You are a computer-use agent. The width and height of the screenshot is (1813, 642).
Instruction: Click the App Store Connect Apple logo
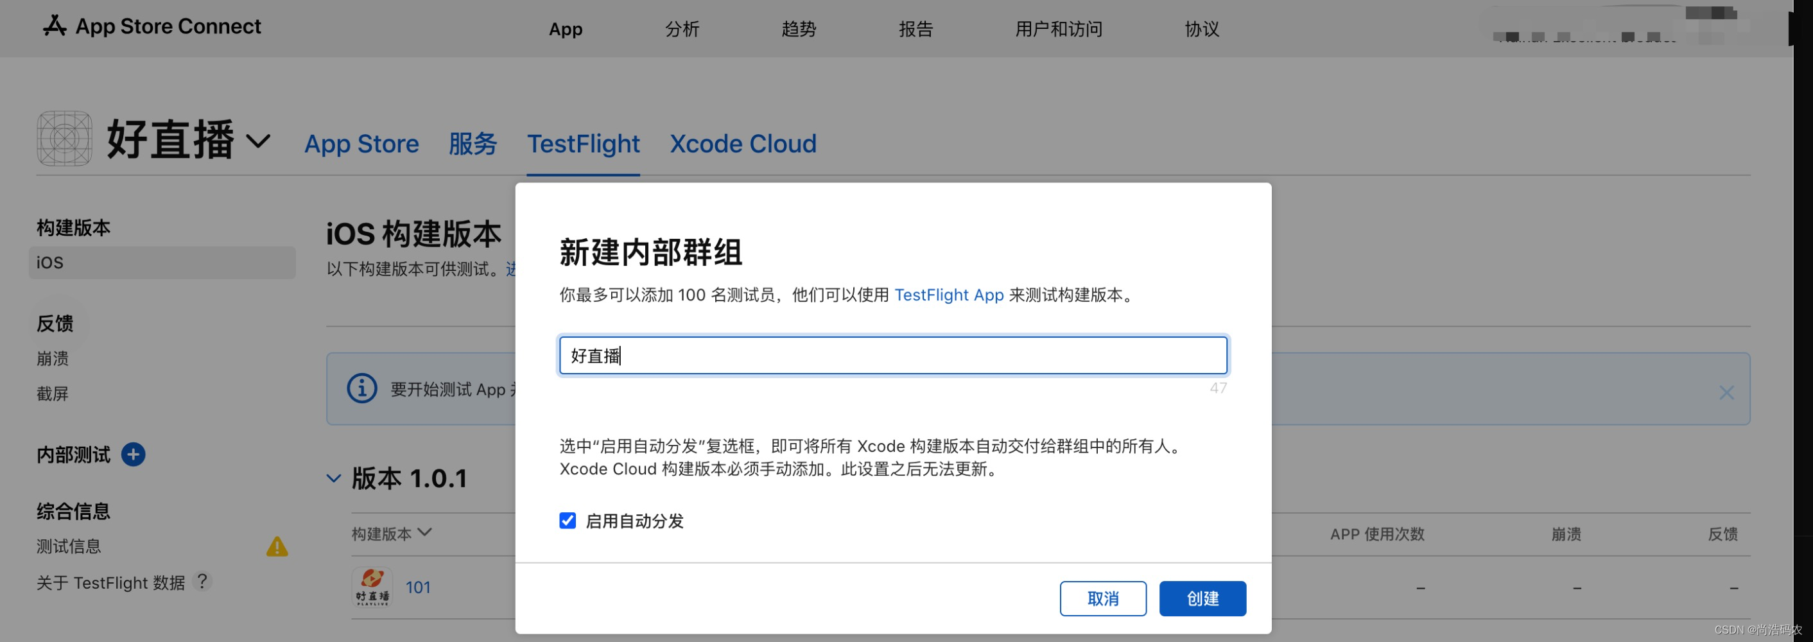(55, 26)
